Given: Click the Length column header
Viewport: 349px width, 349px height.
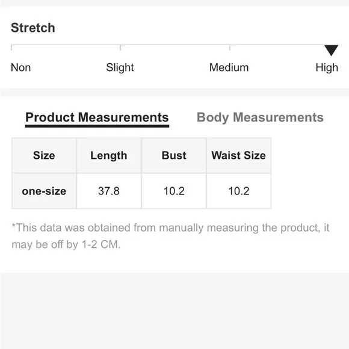Looking at the screenshot, I should coord(109,155).
